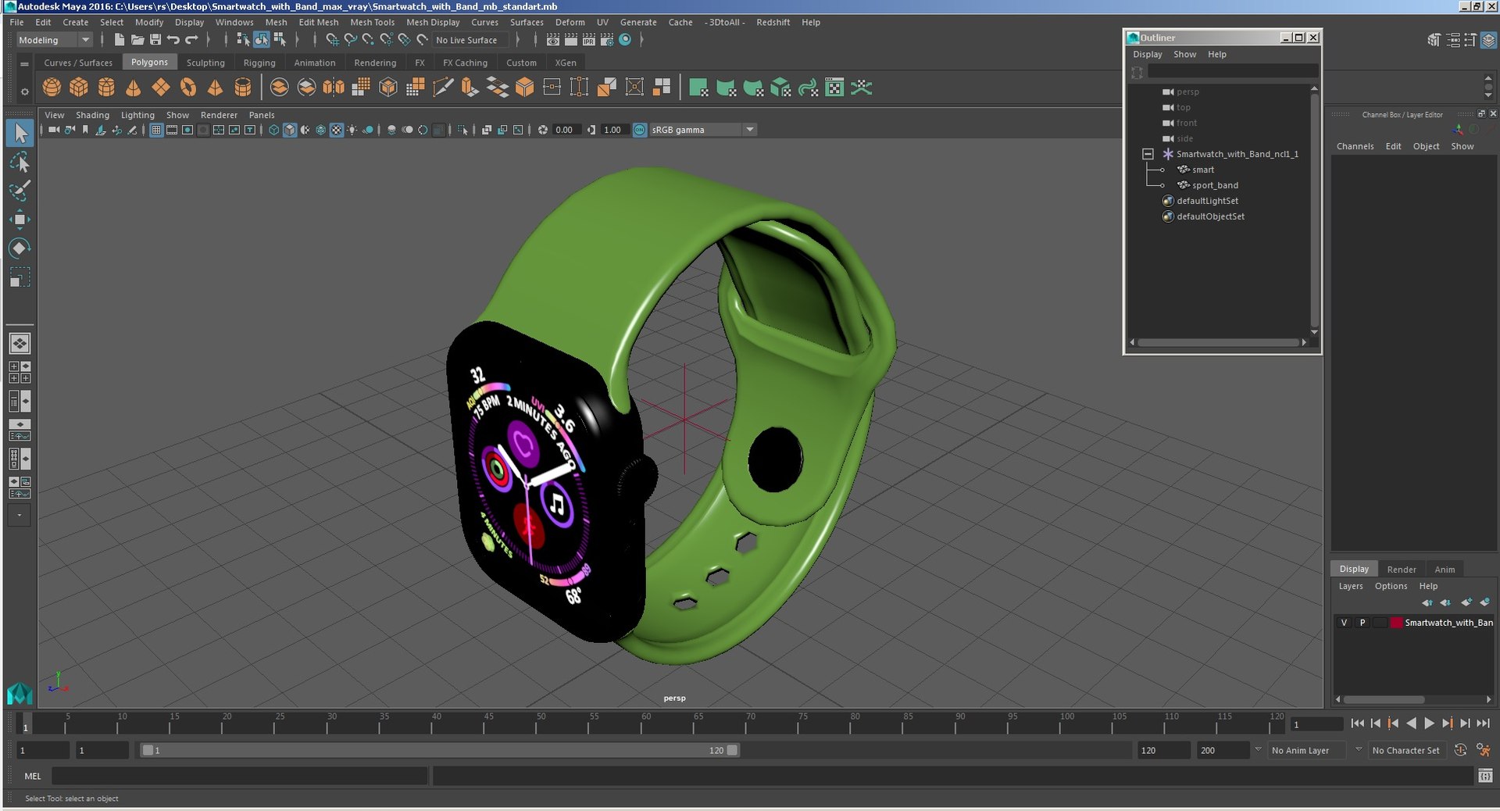This screenshot has height=811, width=1500.
Task: Open the sRGB gamma dropdown
Action: coord(703,130)
